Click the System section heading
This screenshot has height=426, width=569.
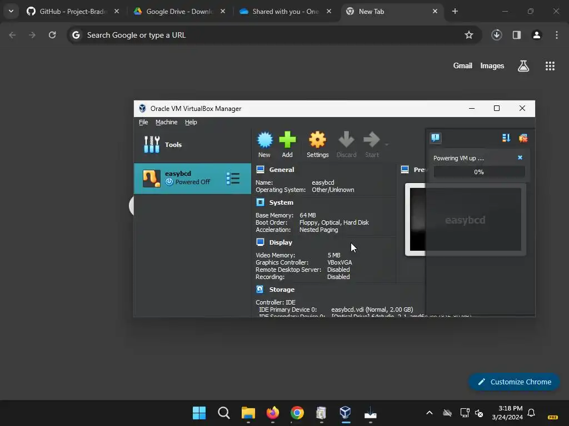pos(281,202)
